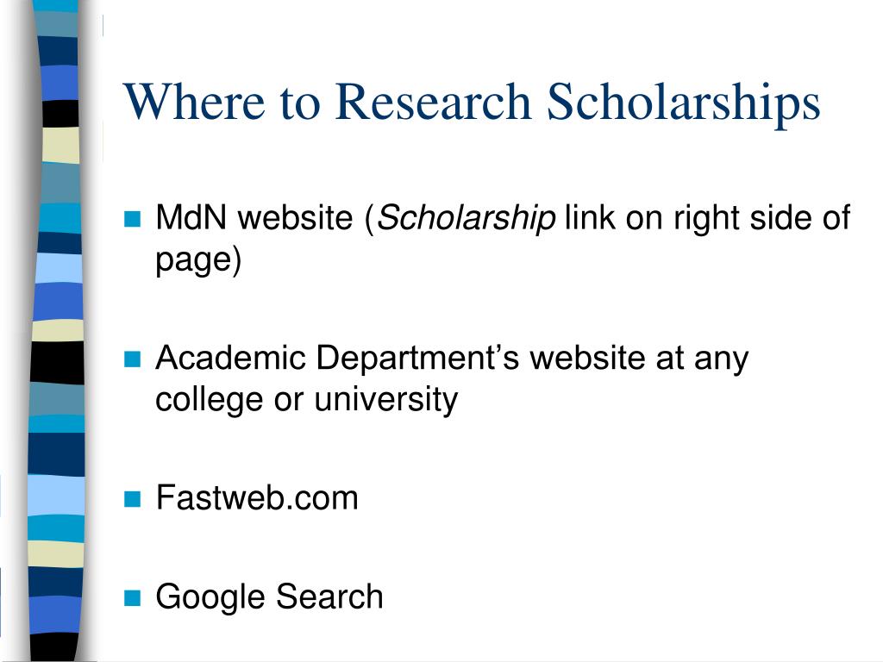Image resolution: width=883 pixels, height=662 pixels.
Task: Click the word 'Research' in the title
Action: tap(433, 102)
